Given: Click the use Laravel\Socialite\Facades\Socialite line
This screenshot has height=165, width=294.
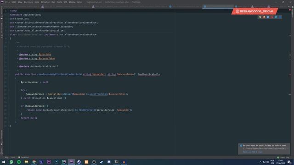Looking at the screenshot, I should click(37, 31).
